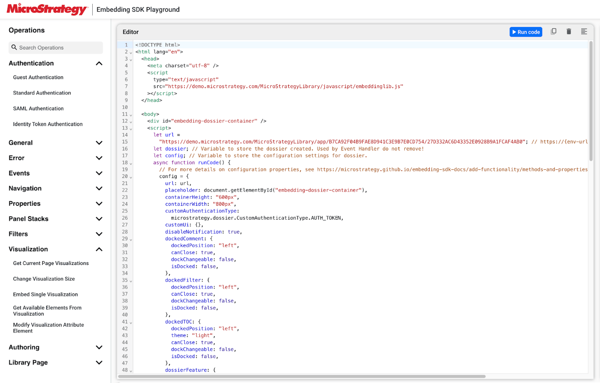
Task: Clear the editor with the trash icon
Action: (x=569, y=31)
